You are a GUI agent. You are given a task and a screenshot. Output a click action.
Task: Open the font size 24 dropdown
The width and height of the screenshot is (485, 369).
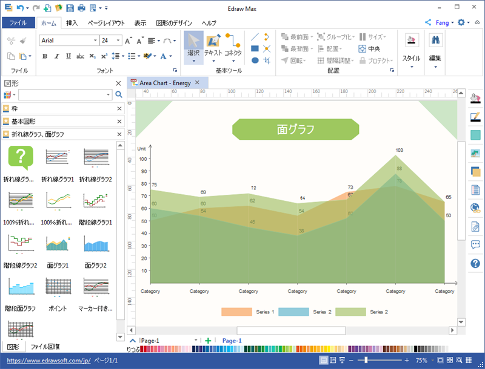[x=118, y=41]
